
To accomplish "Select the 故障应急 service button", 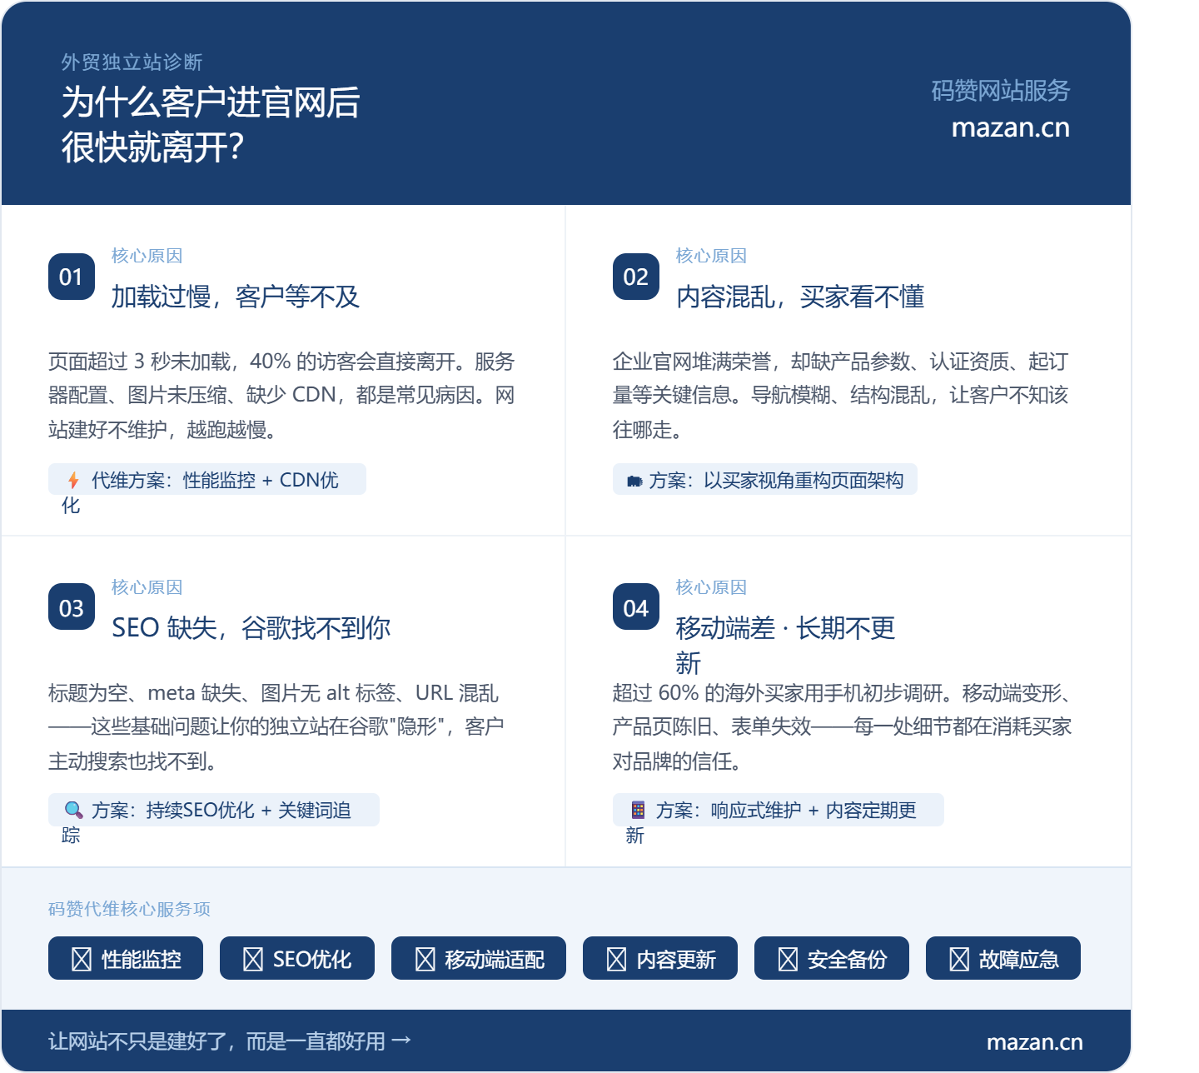I will [x=1003, y=958].
